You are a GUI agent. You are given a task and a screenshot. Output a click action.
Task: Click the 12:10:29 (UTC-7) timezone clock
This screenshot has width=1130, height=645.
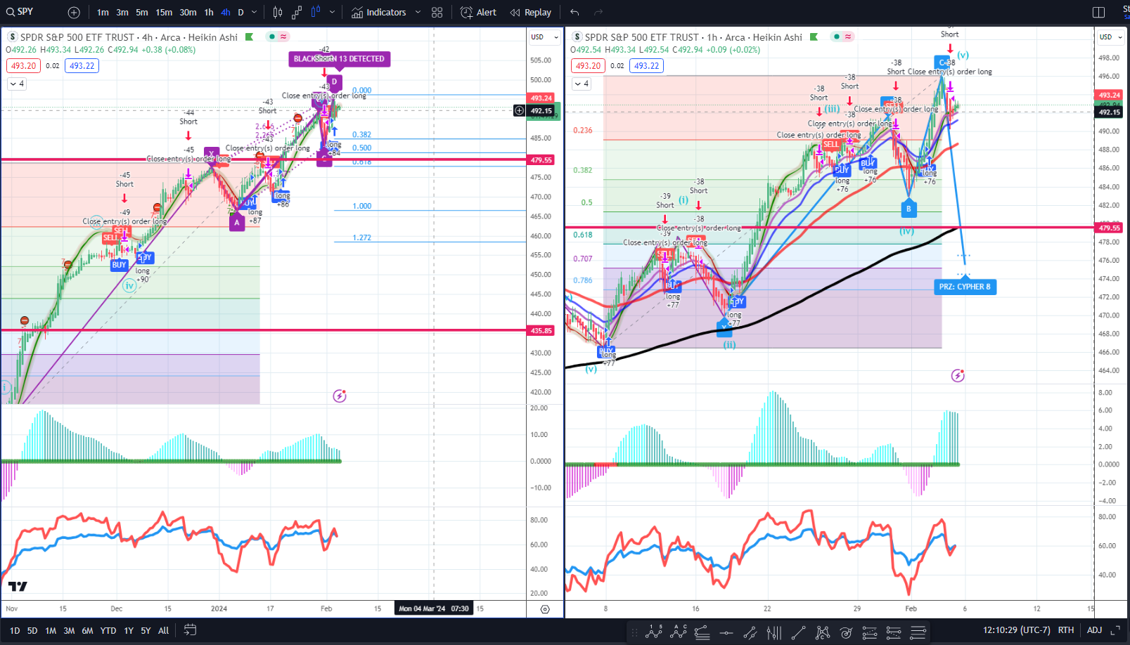pos(1017,630)
